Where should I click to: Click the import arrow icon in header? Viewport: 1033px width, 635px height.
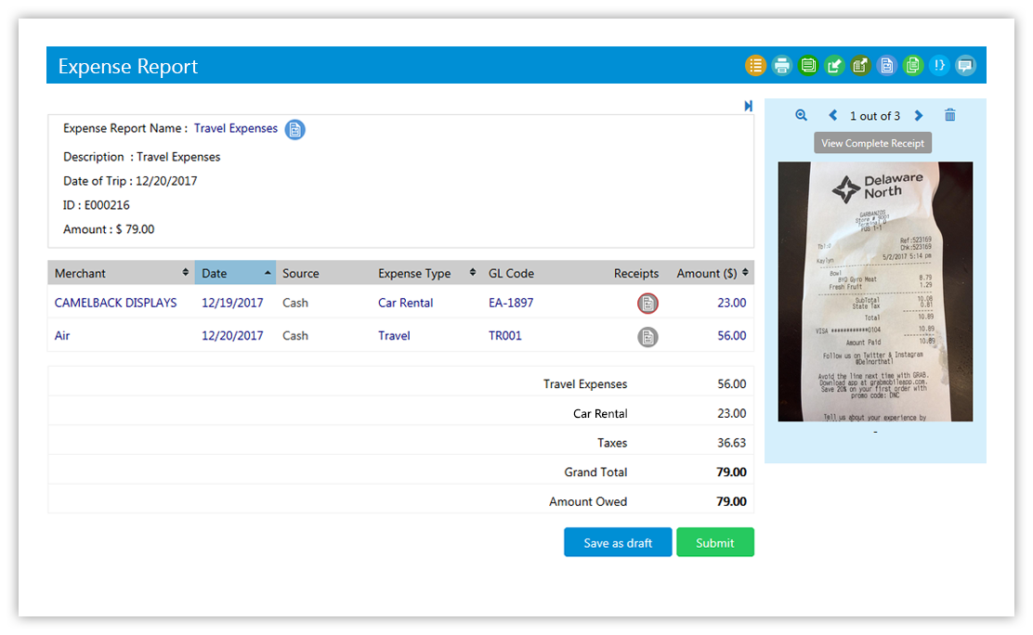pos(834,66)
